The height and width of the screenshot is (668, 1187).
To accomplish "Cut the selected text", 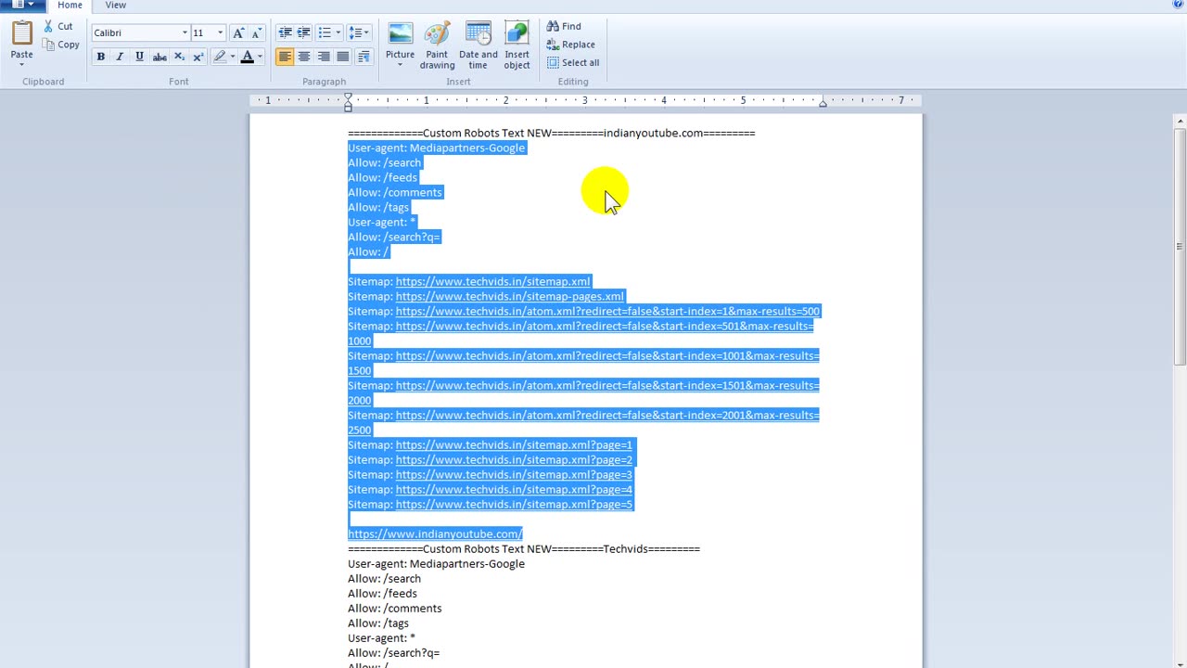I will (x=57, y=26).
